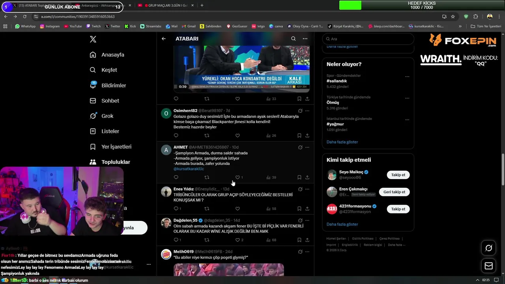Screen dimensions: 505x284
Task: Share Osimhen182's post
Action: coord(307,136)
